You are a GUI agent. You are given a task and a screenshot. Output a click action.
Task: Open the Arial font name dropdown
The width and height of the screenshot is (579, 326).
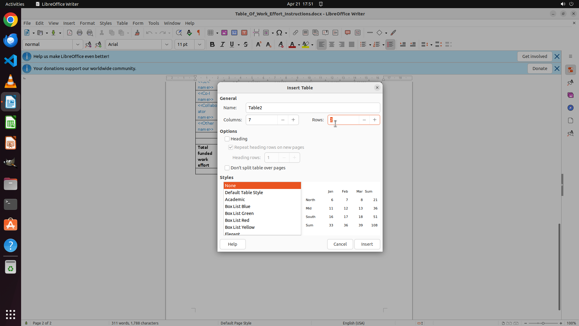tap(167, 44)
